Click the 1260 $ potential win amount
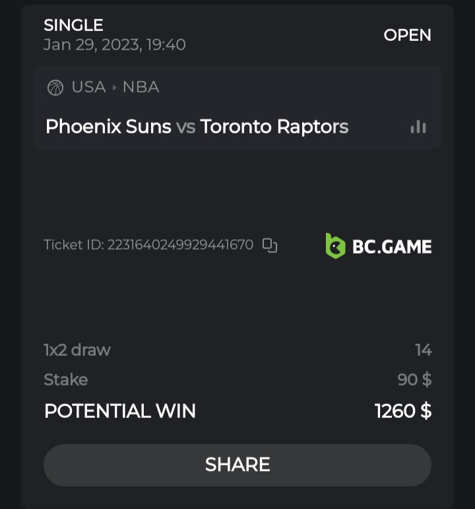The height and width of the screenshot is (509, 475). [x=402, y=411]
